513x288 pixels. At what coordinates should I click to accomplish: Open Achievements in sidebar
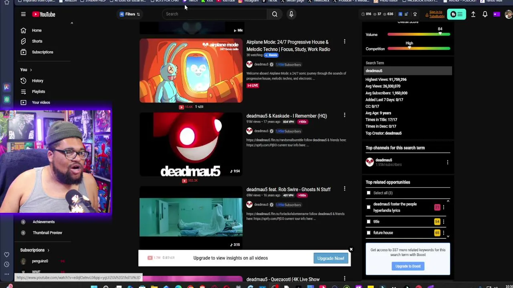[x=44, y=222]
